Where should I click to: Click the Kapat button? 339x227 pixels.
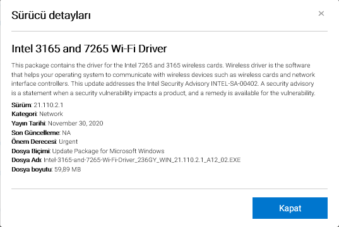(290, 208)
